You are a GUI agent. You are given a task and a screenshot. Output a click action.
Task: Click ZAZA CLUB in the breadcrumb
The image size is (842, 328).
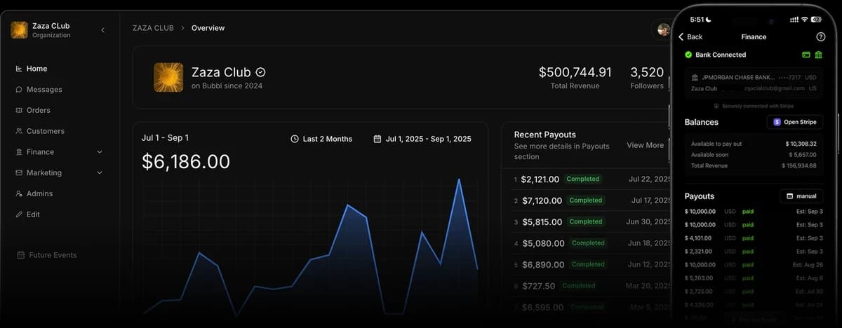[153, 28]
